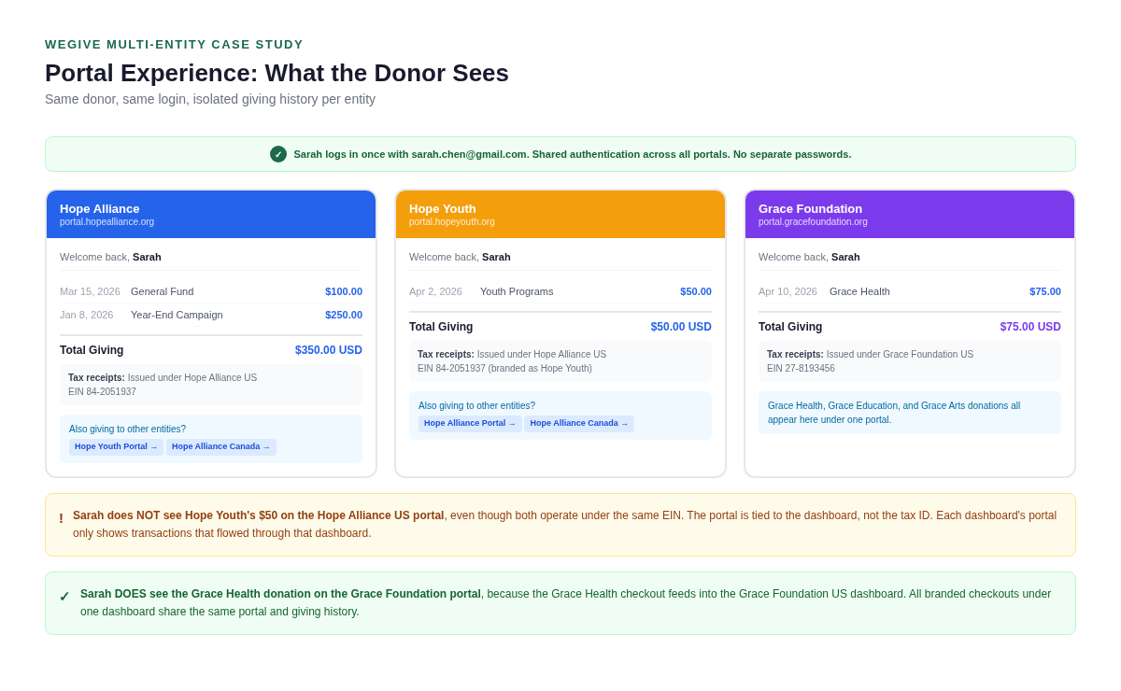The height and width of the screenshot is (691, 1121).
Task: Click 'Welcome back, Sarah' in Hope Youth card
Action: point(460,257)
